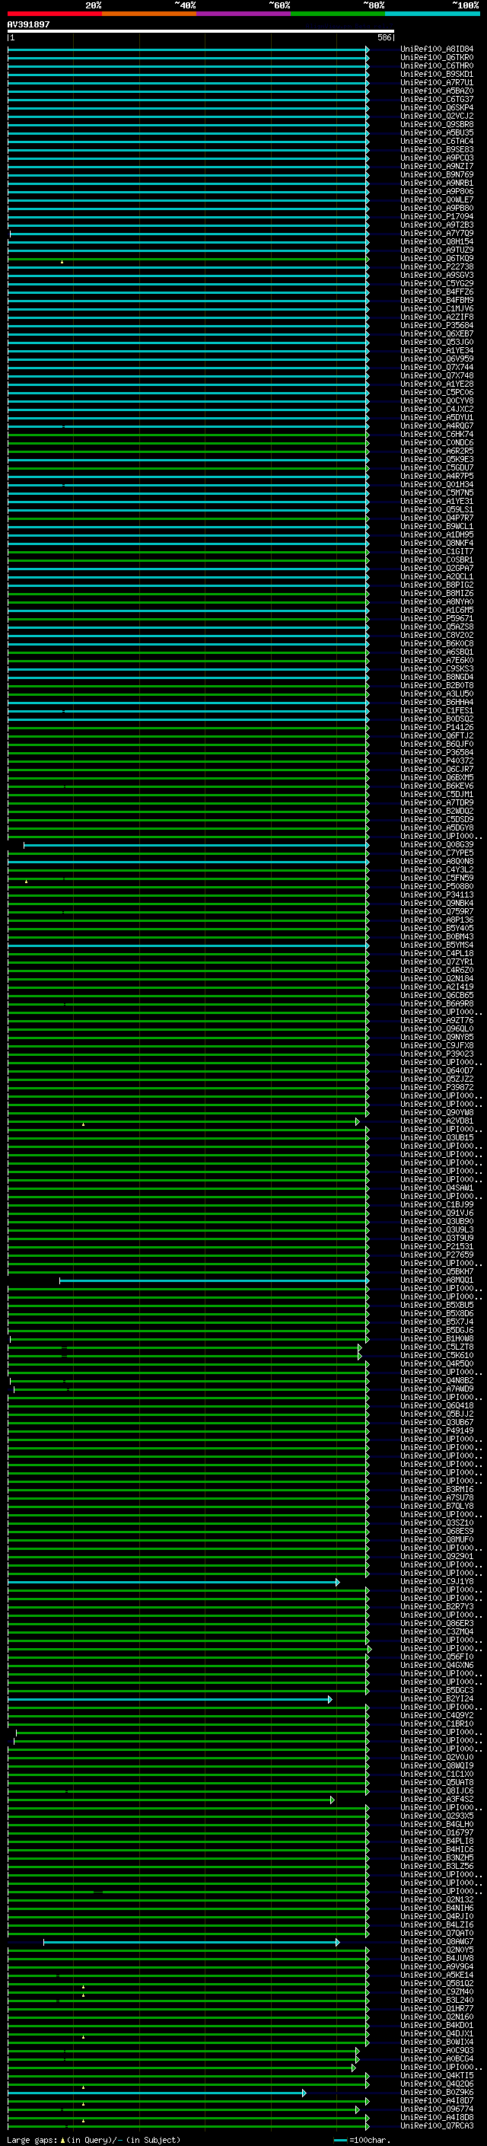The width and height of the screenshot is (487, 2146).
Task: Click the red 20% identity scale segment
Action: [x=54, y=14]
